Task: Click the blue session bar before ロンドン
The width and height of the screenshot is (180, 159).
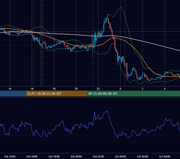Action: 13,94
